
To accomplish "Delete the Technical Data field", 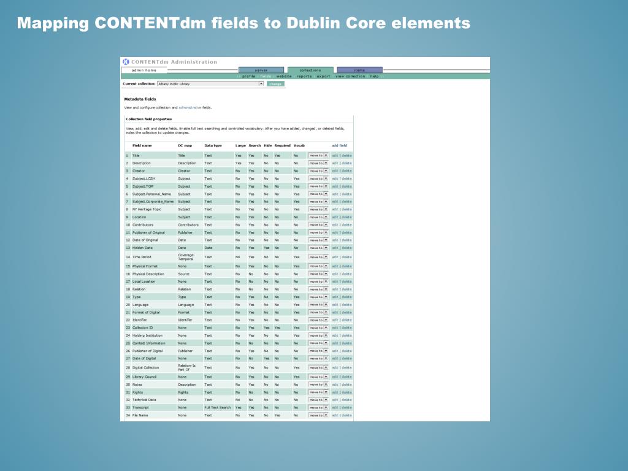I will 347,400.
